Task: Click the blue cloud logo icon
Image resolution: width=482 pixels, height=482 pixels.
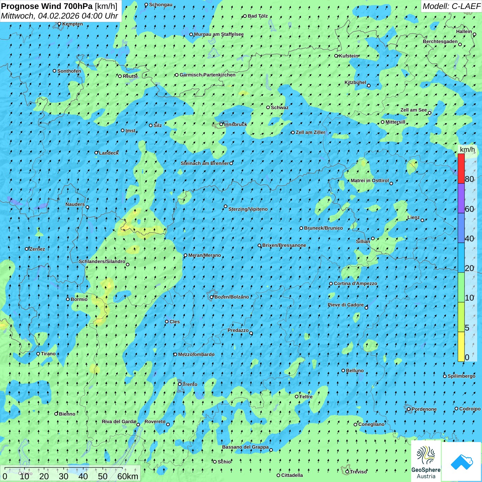Action: pyautogui.click(x=461, y=462)
